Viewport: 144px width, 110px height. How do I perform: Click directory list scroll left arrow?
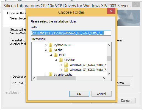pyautogui.click(x=34, y=78)
